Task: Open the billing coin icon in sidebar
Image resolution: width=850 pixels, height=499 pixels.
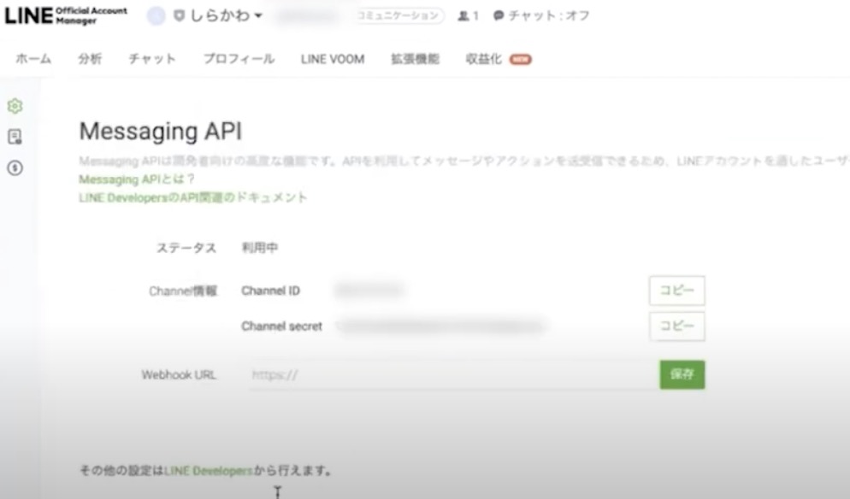Action: [15, 168]
